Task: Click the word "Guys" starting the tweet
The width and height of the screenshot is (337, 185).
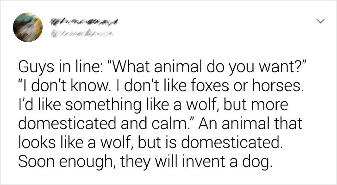Action: [36, 68]
